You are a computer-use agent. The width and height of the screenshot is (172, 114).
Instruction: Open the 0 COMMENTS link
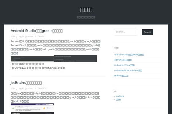(41, 88)
